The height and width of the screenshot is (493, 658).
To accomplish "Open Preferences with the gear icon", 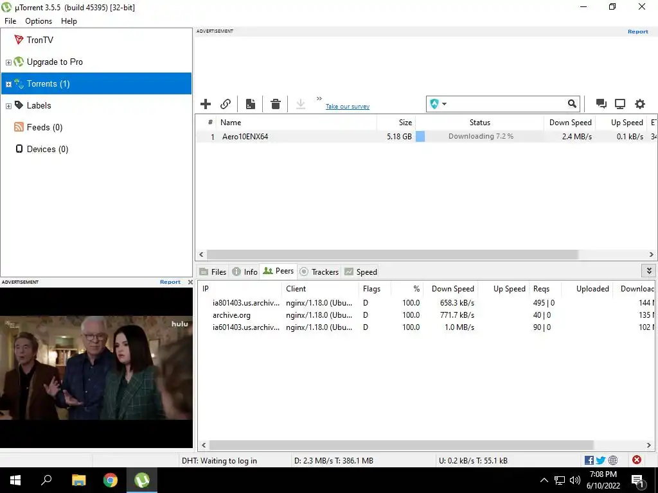I will pyautogui.click(x=639, y=104).
